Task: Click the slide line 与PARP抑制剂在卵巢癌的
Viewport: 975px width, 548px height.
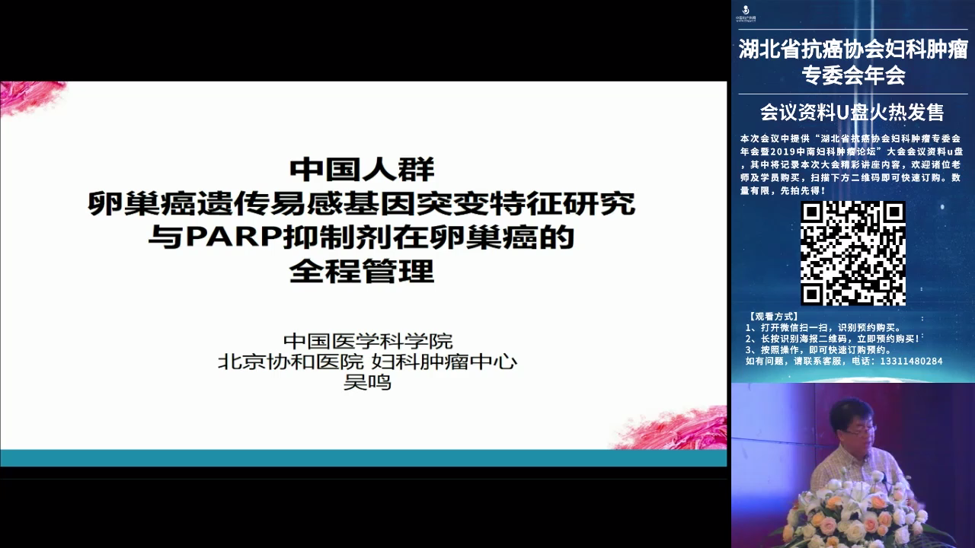Action: pyautogui.click(x=362, y=237)
